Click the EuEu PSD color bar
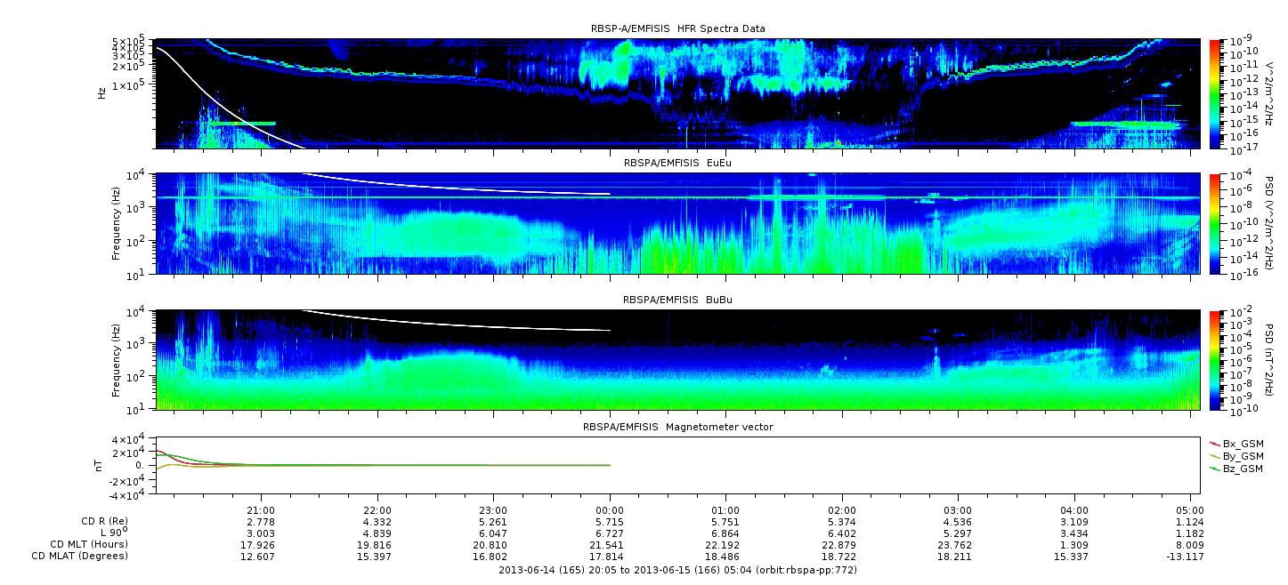 click(x=1216, y=223)
